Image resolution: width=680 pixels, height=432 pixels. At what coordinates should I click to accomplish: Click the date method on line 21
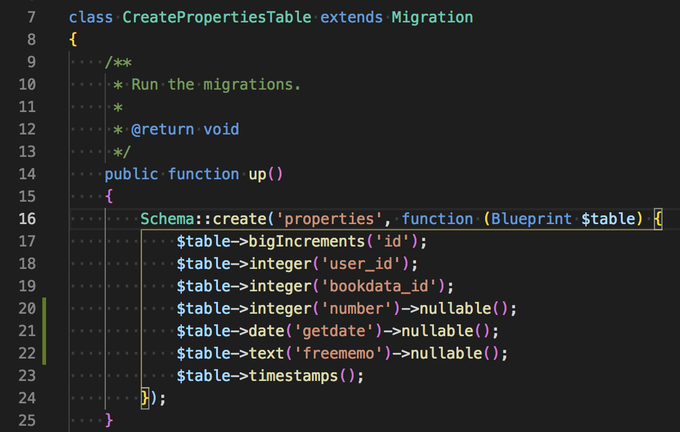[267, 331]
